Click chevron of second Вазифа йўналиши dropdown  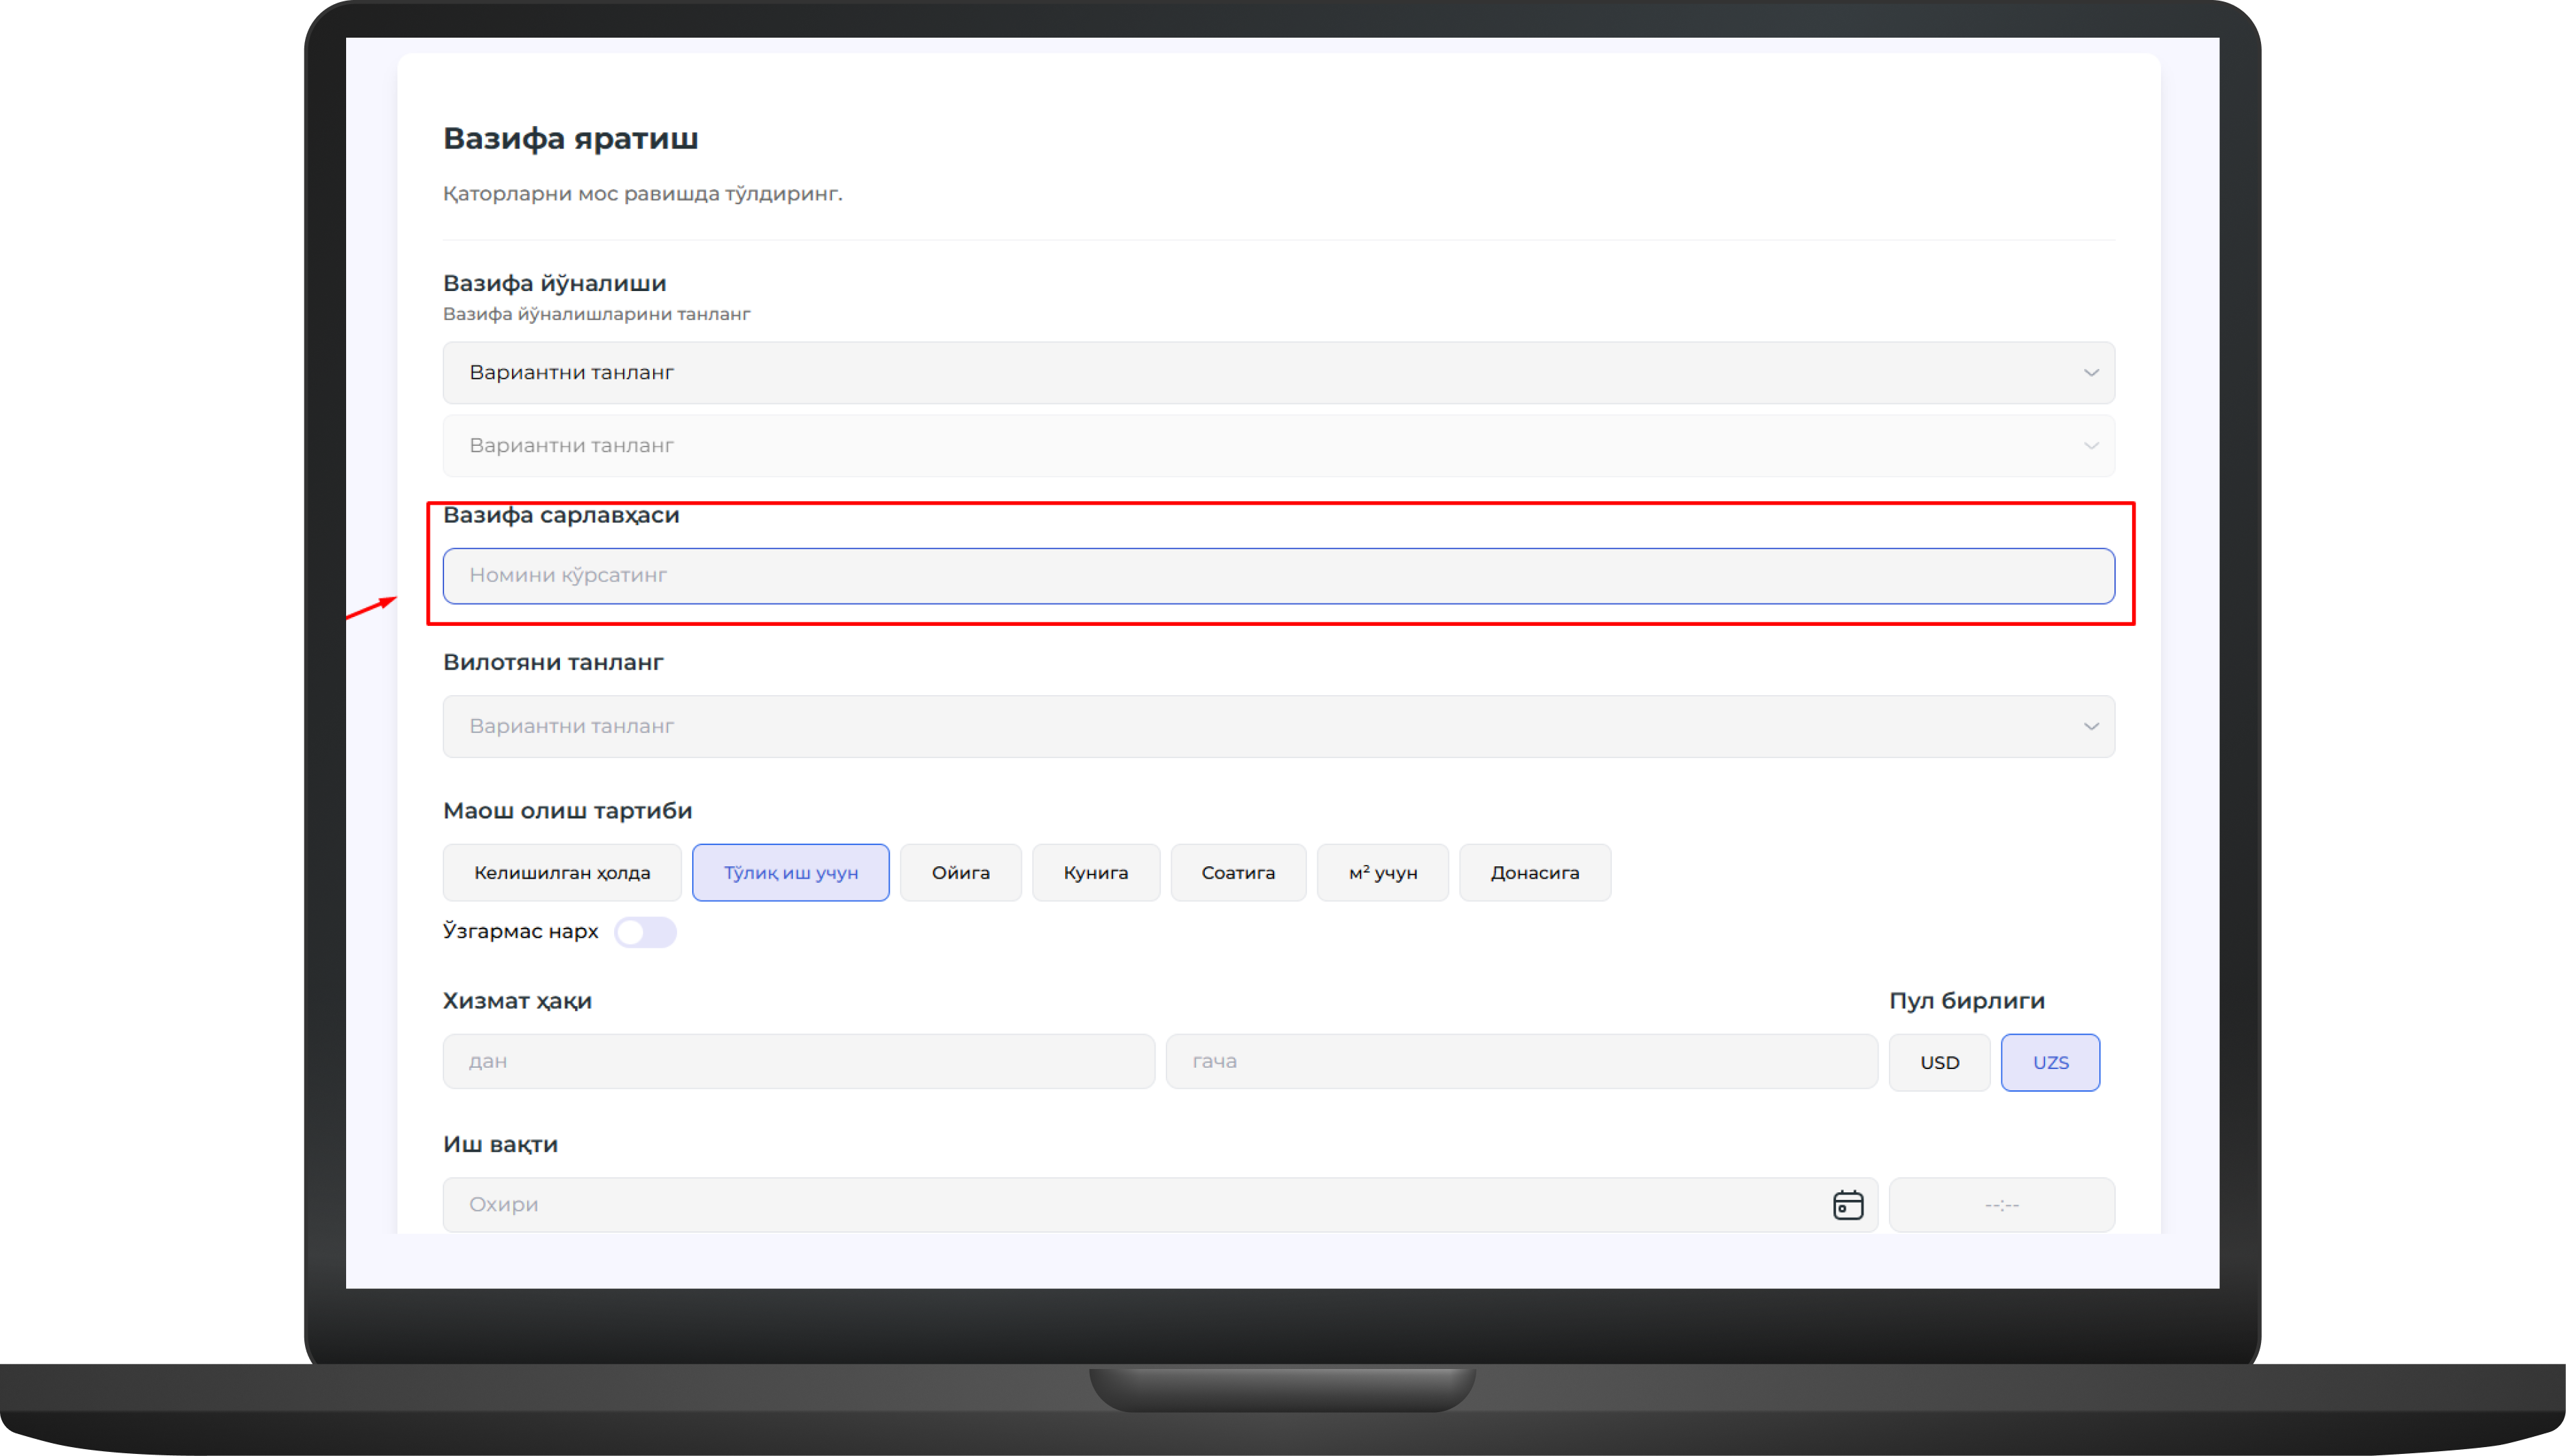click(2090, 446)
